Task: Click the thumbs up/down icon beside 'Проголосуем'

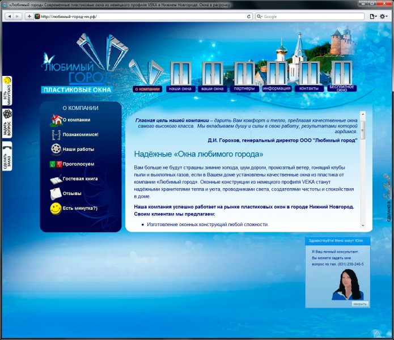Action: 56,164
